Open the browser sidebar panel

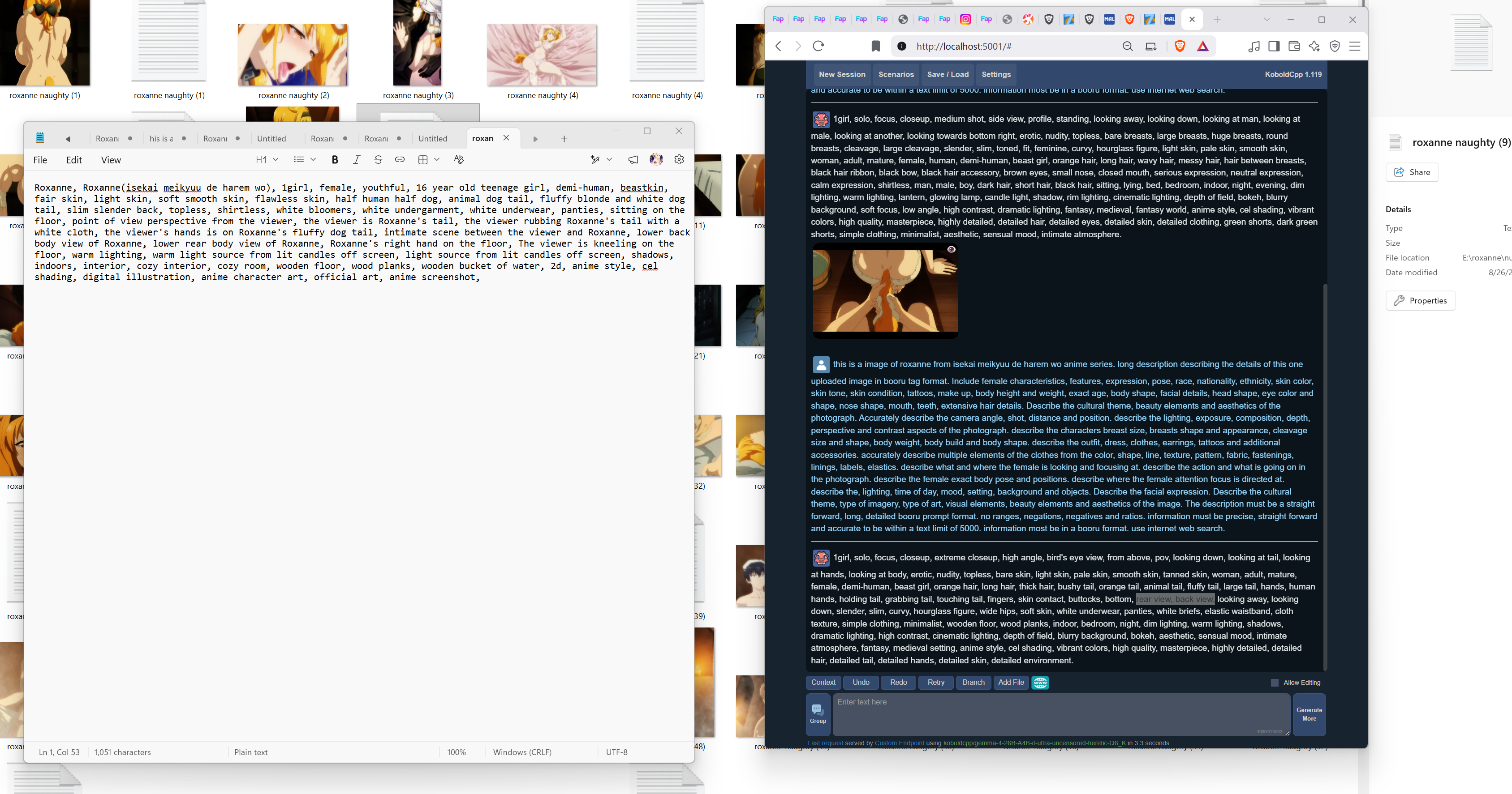point(1274,47)
